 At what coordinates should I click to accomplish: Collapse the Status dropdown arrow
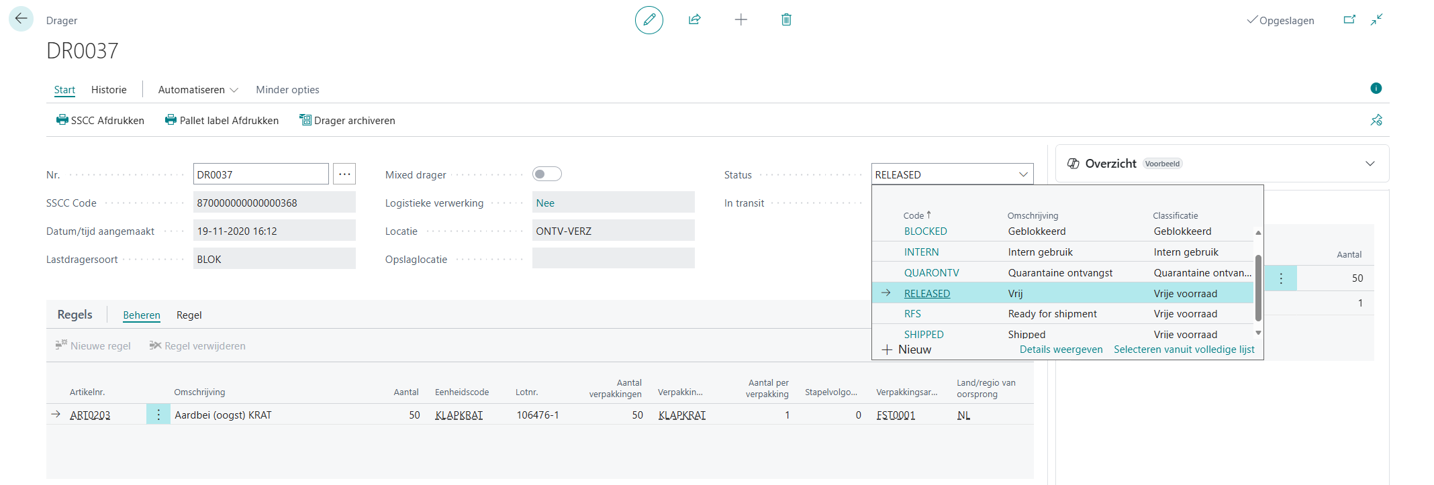coord(1023,174)
